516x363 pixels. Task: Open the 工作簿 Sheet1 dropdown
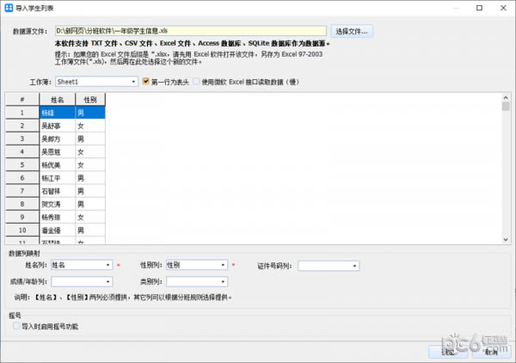[x=95, y=82]
